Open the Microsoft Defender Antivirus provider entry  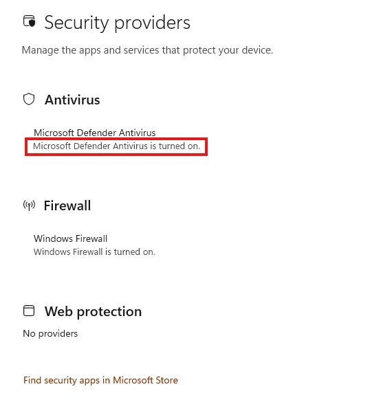point(95,133)
